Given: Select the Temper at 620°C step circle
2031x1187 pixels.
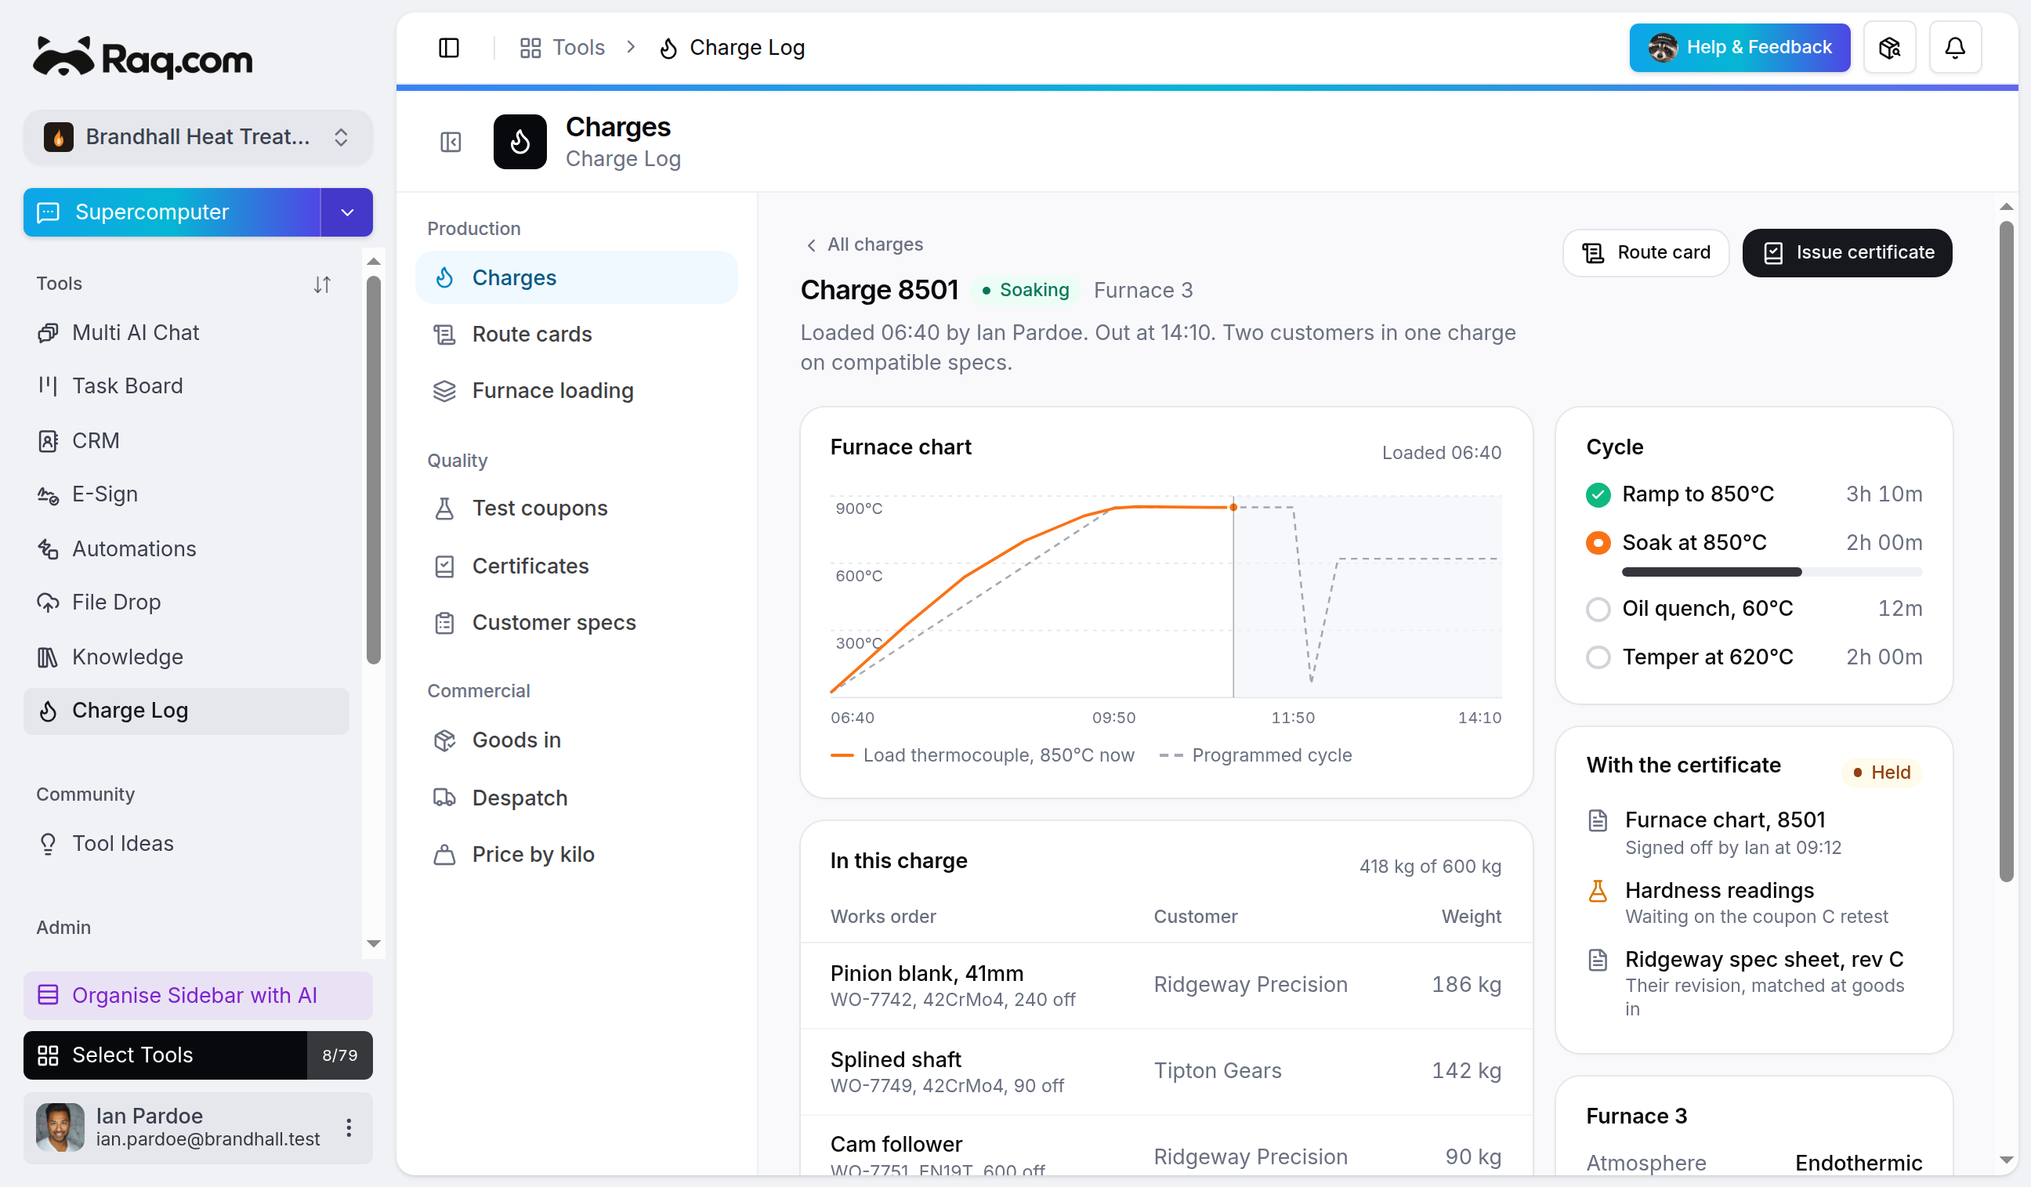Looking at the screenshot, I should (1598, 657).
